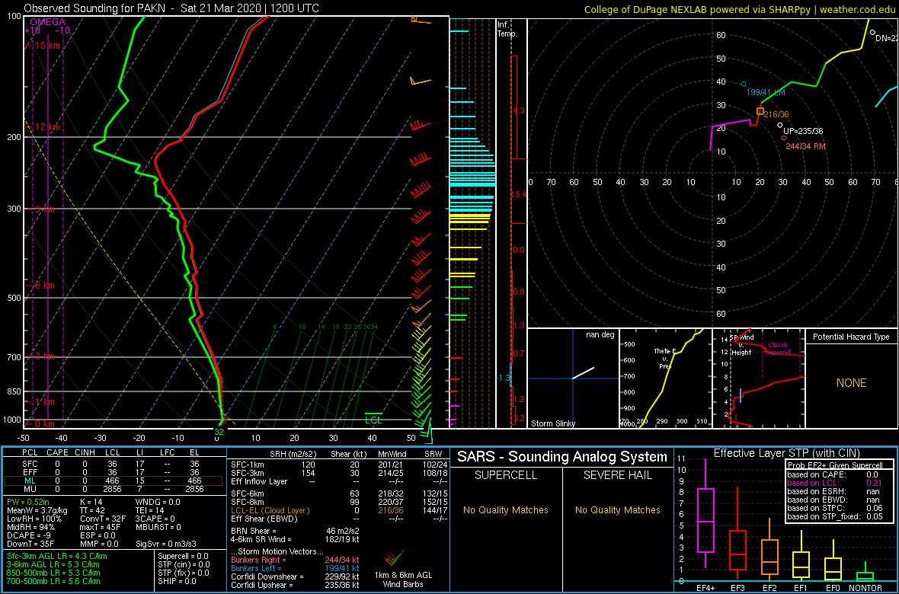Click the LCL-EL (Cloud Layer) row
The height and width of the screenshot is (594, 899).
coord(340,510)
